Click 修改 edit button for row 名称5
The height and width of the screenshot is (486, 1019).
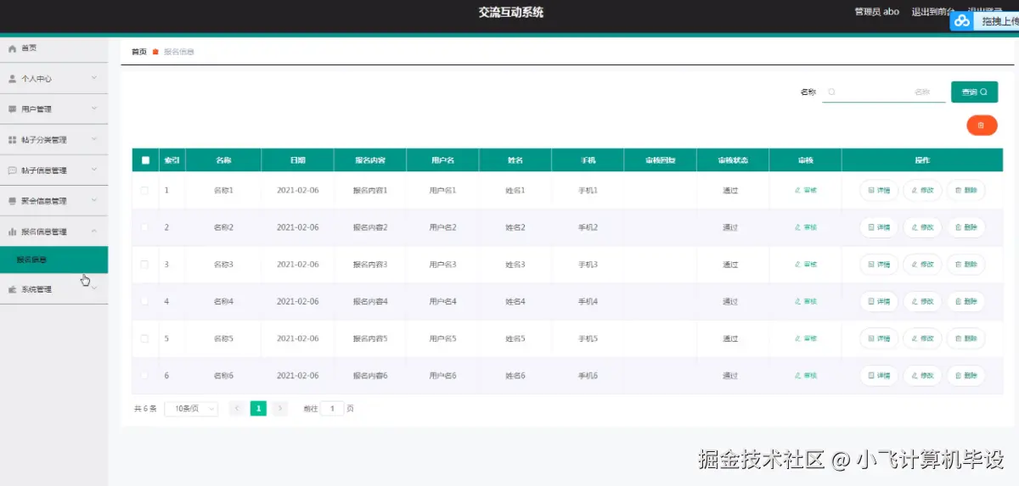pyautogui.click(x=922, y=338)
